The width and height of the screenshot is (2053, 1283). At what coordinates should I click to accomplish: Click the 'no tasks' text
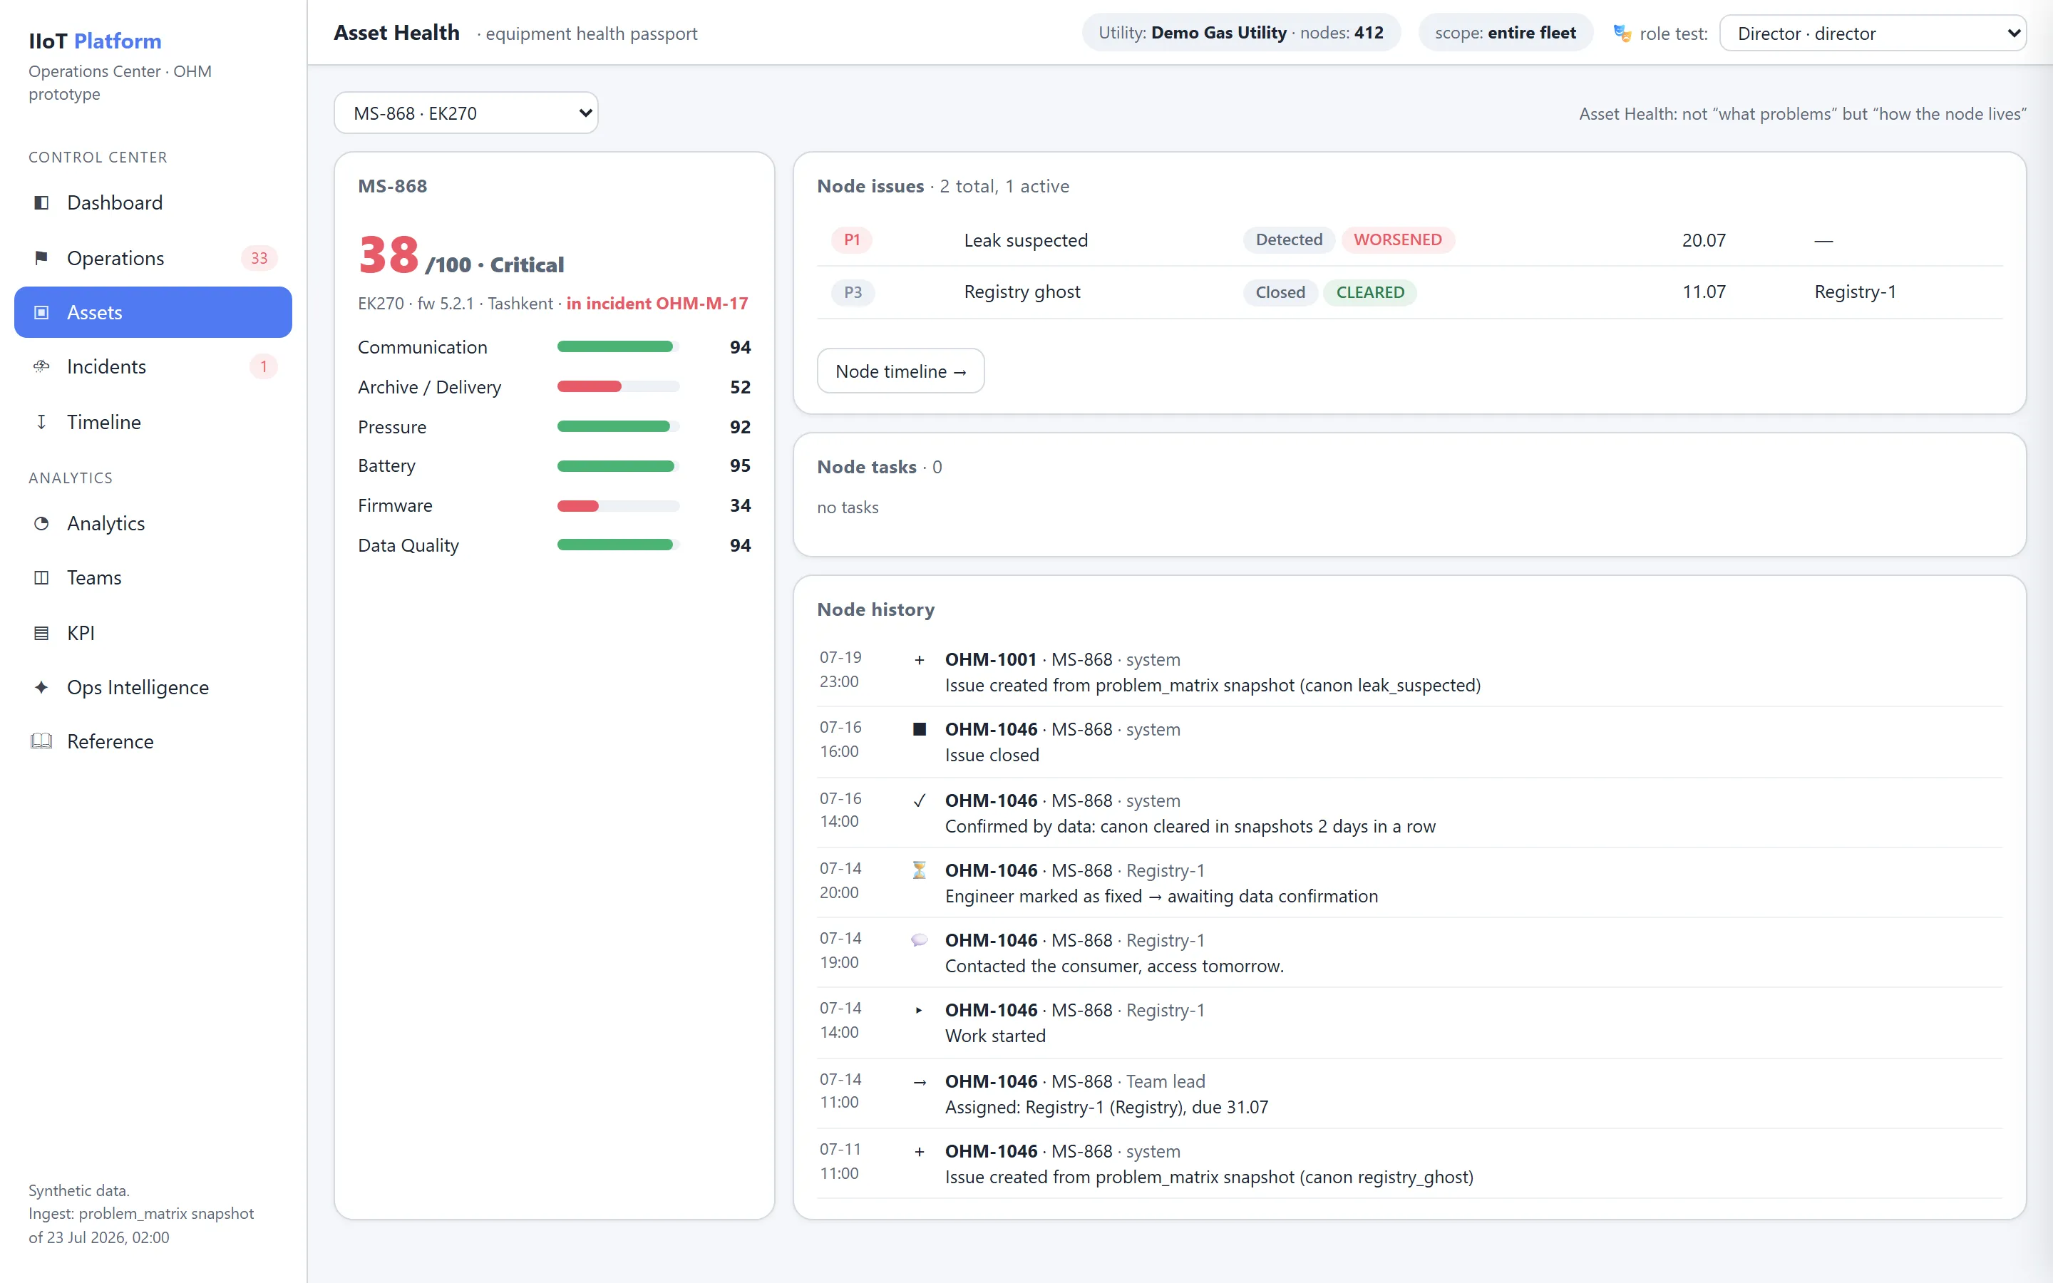click(x=848, y=507)
